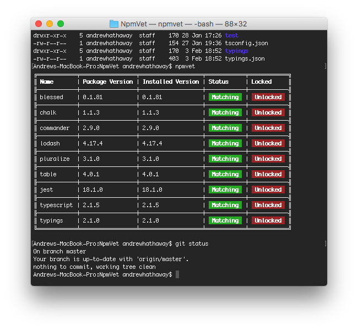Screen dimensions: 358x330
Task: Click the 'lodash' package name
Action: tap(50, 143)
